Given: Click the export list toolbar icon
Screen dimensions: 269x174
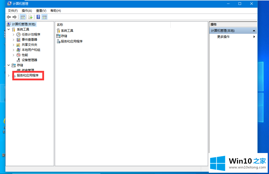Looking at the screenshot, I should pyautogui.click(x=30, y=17).
